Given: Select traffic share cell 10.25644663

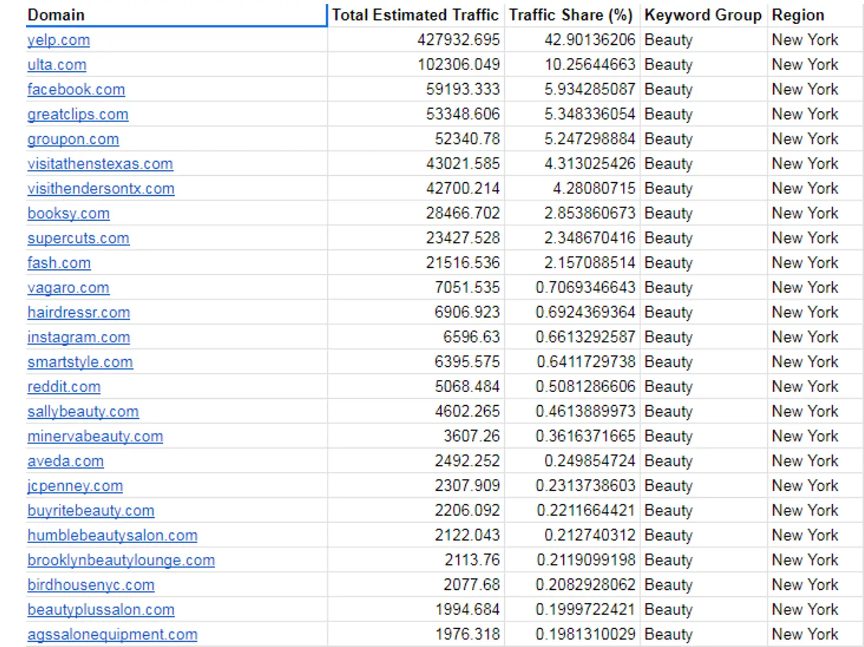Looking at the screenshot, I should click(590, 65).
